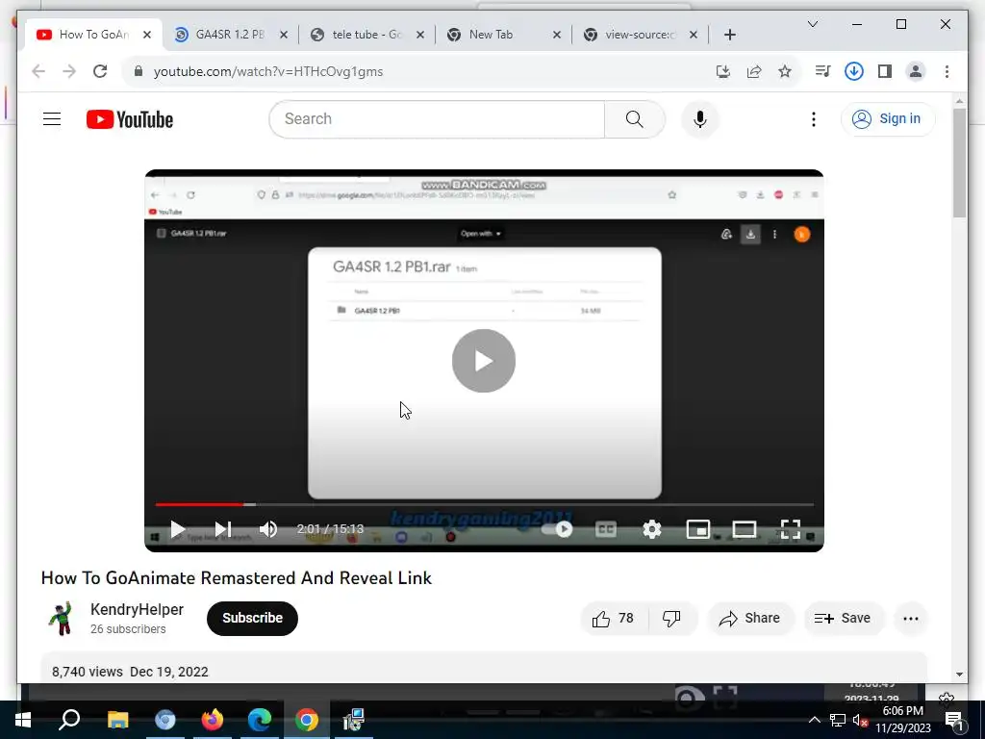
Task: Open the YouTube hamburger guide menu
Action: coord(52,118)
